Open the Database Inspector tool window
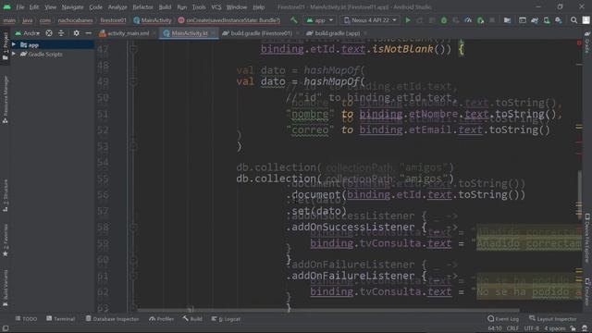The image size is (592, 333). [x=112, y=319]
